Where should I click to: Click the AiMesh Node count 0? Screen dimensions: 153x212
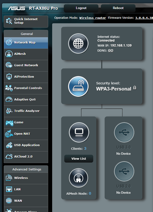click(x=90, y=193)
